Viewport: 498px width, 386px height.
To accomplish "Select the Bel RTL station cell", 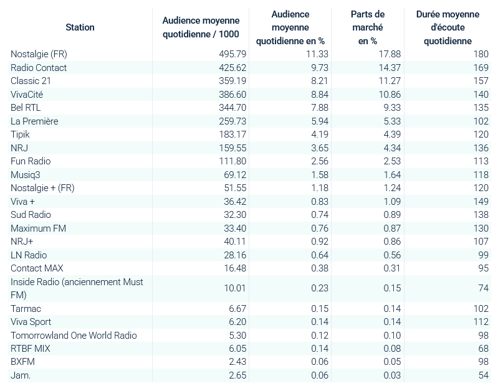I will [x=26, y=108].
